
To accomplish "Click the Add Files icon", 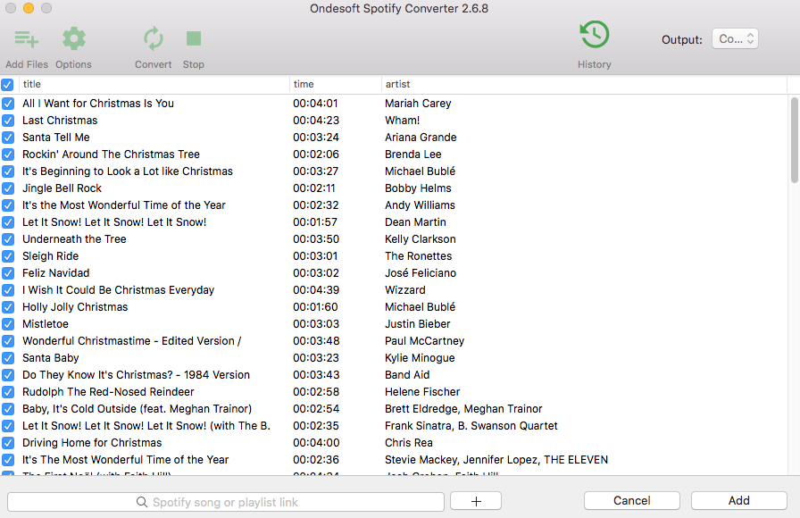I will tap(27, 39).
